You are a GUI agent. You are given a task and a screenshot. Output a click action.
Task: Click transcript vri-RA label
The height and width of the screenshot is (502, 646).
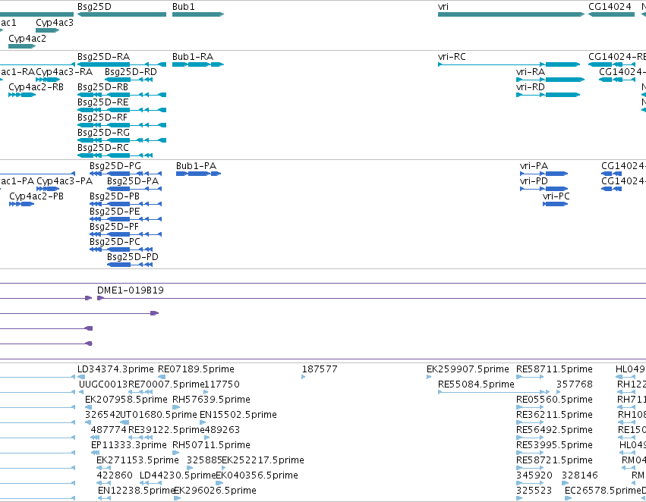click(530, 72)
